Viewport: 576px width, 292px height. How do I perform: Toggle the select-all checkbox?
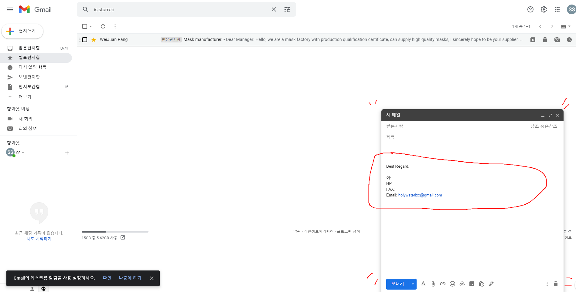(x=85, y=26)
